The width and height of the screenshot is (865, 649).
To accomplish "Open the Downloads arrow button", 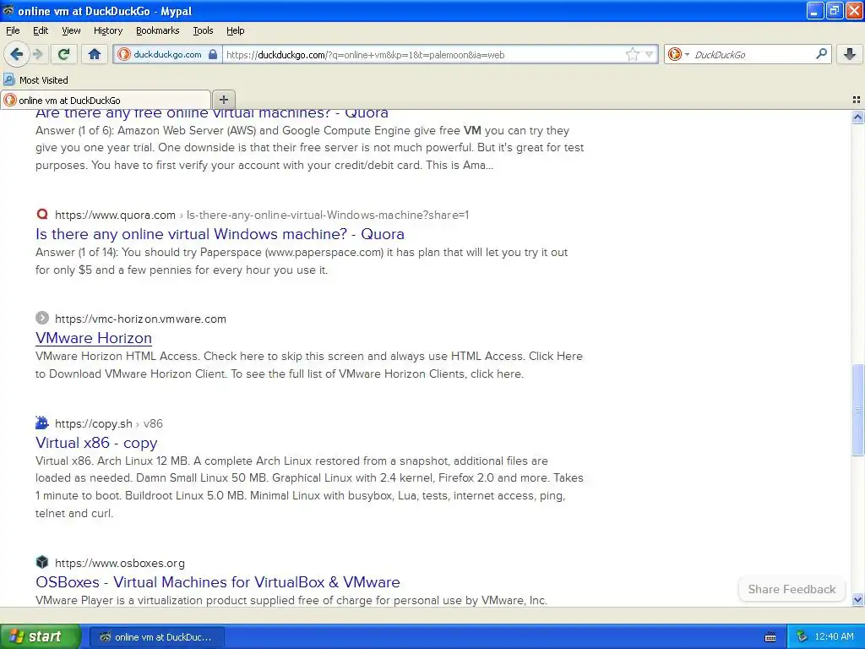I will tap(850, 54).
